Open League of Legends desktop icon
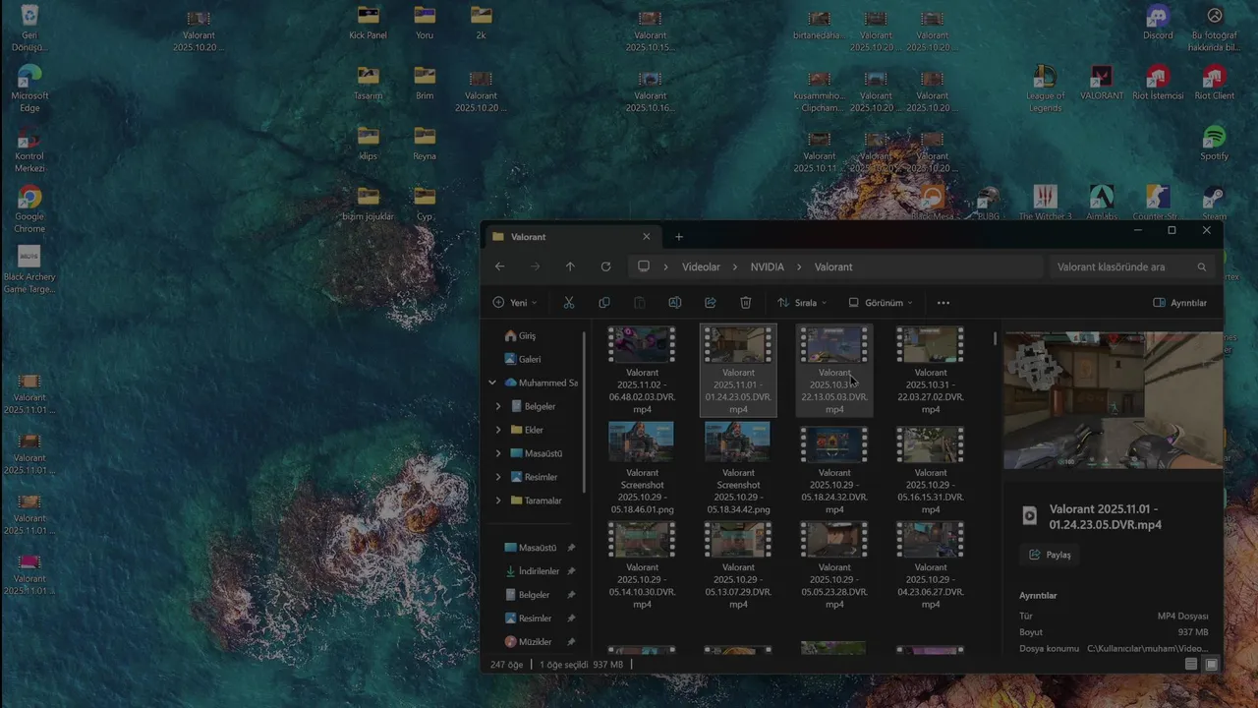The width and height of the screenshot is (1258, 708). (1045, 88)
